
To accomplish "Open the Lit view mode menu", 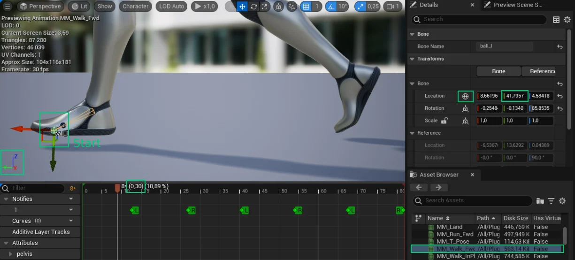I will pos(79,6).
